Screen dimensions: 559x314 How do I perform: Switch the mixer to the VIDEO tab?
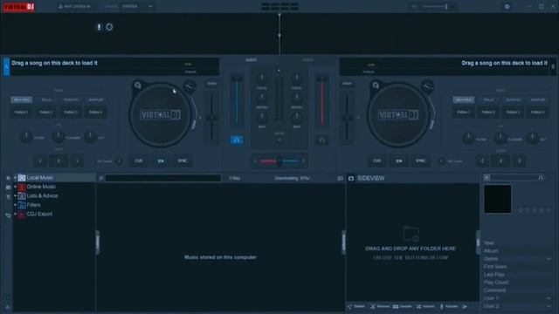308,60
